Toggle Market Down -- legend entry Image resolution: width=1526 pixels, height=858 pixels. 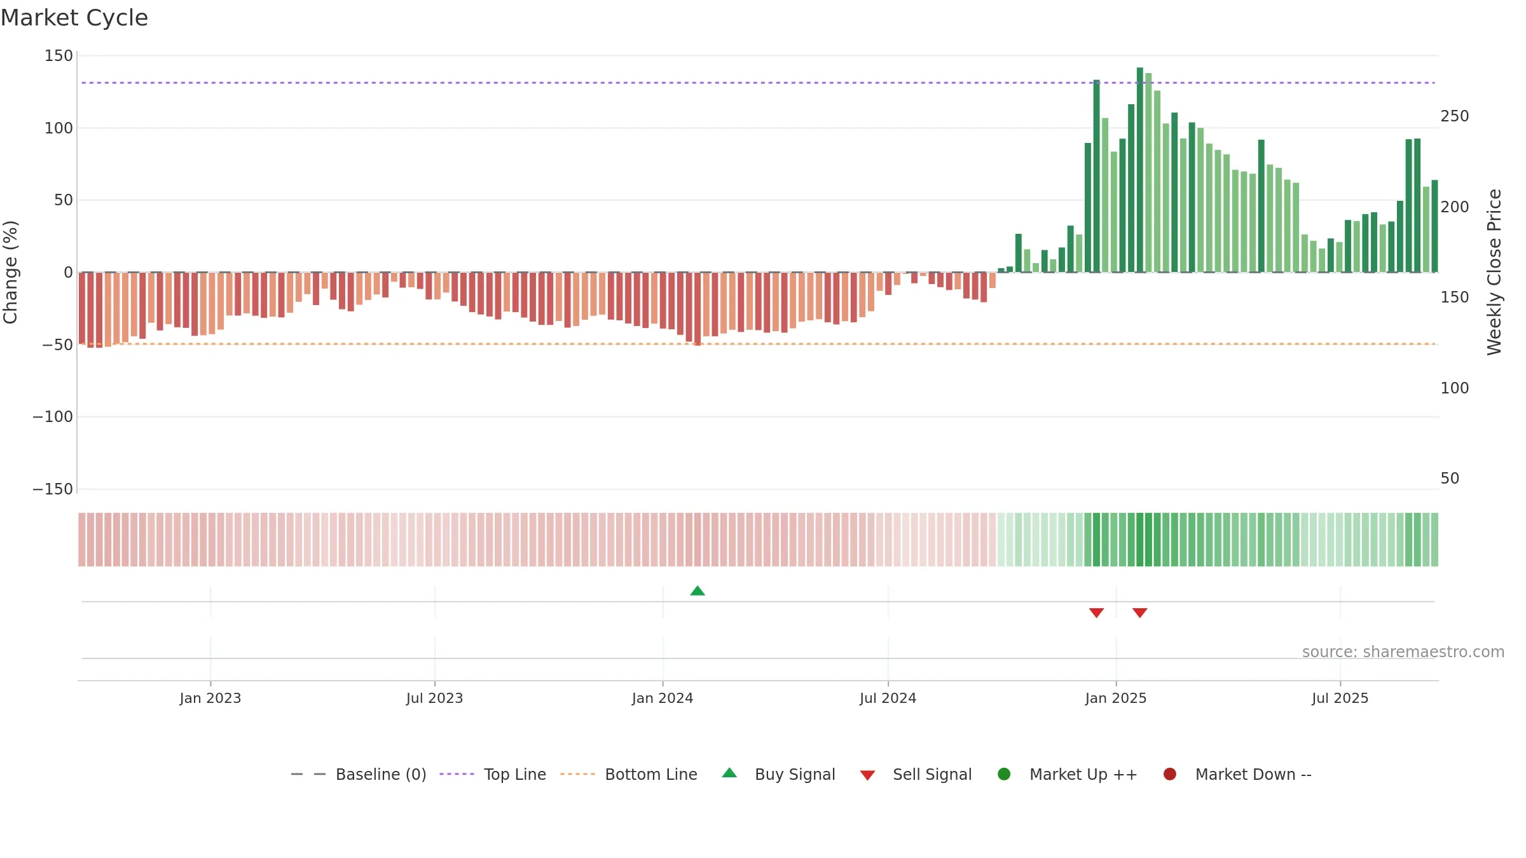point(1237,774)
